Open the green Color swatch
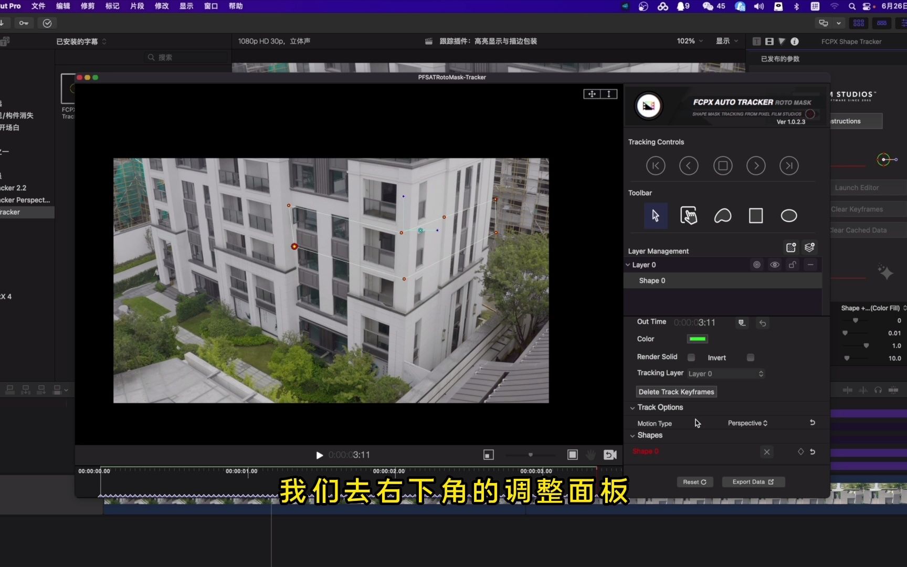This screenshot has height=567, width=907. point(697,339)
